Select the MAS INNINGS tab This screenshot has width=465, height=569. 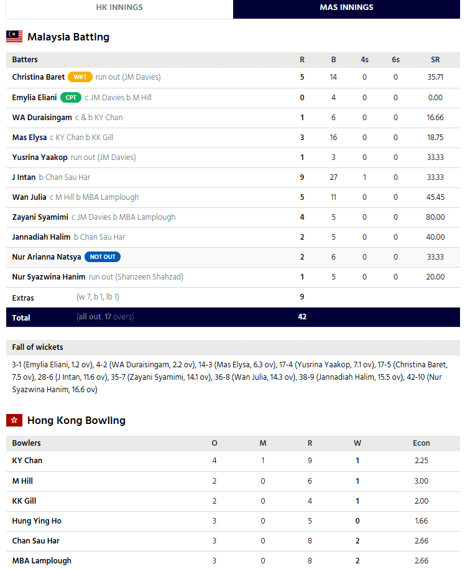coord(346,7)
